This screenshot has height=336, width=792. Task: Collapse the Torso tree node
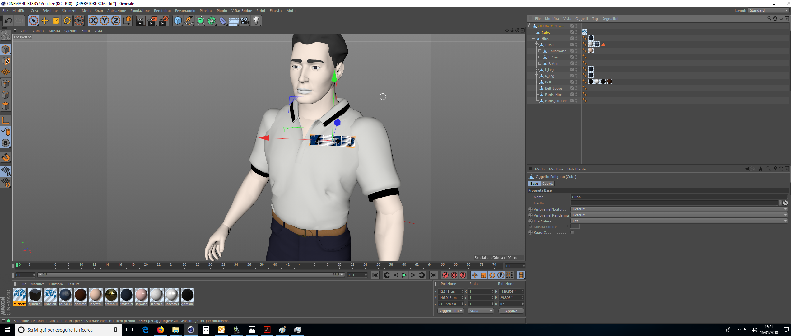[537, 45]
